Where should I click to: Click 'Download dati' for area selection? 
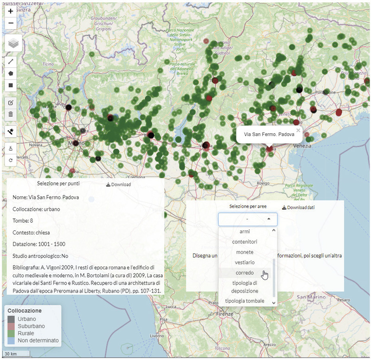298,207
